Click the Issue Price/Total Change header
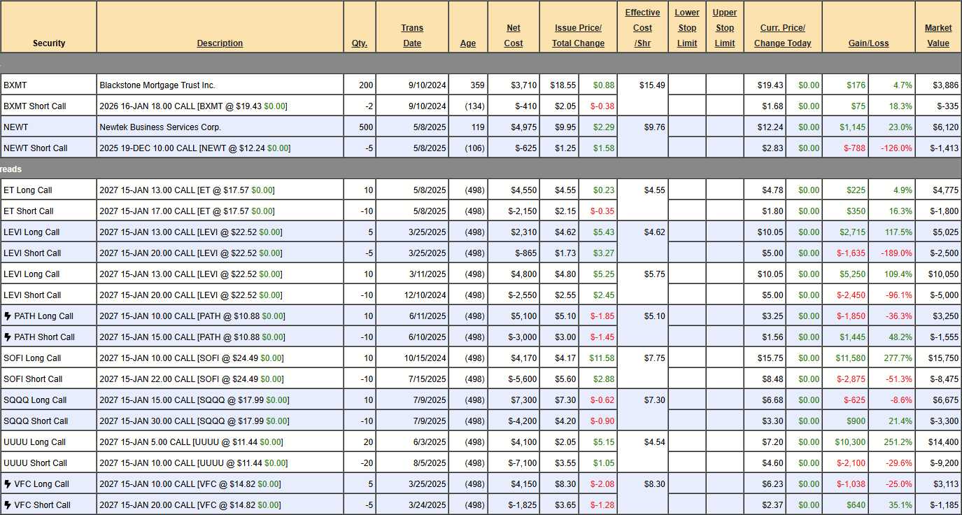This screenshot has height=515, width=962. click(x=579, y=36)
